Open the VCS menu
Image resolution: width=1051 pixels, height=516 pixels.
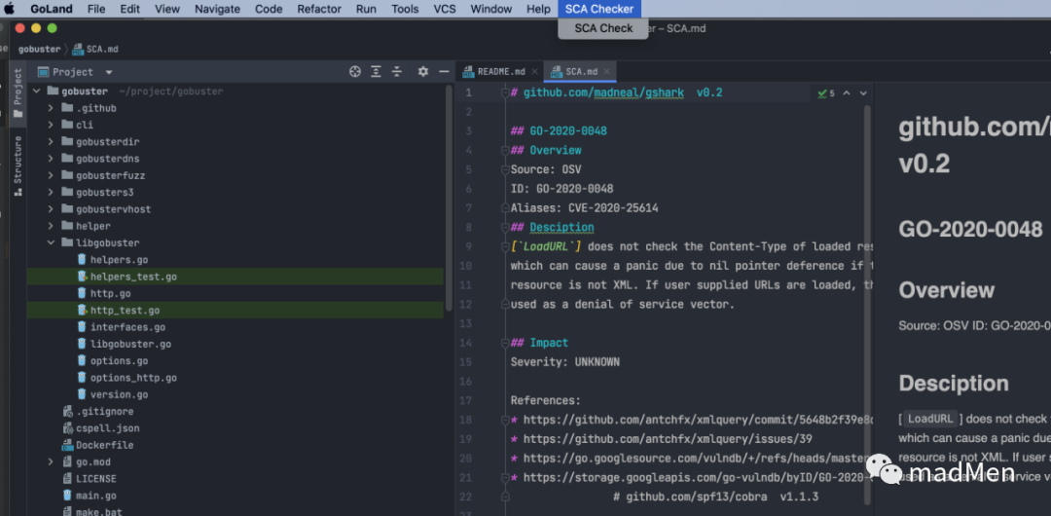tap(445, 9)
